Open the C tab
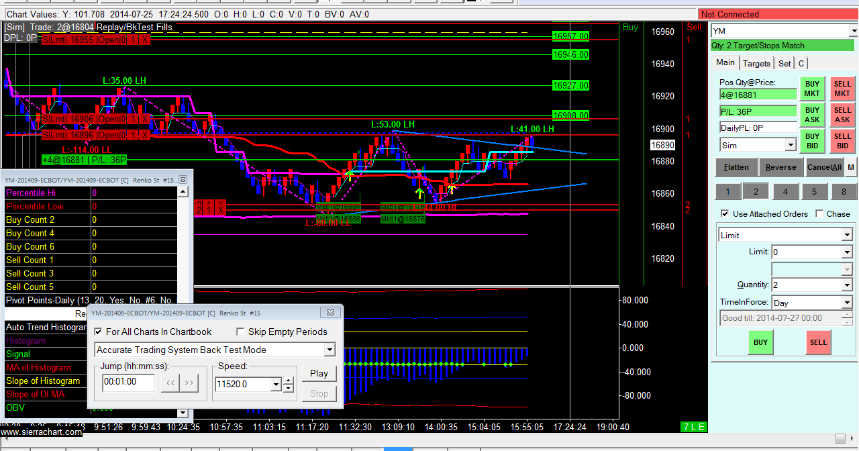 (801, 63)
